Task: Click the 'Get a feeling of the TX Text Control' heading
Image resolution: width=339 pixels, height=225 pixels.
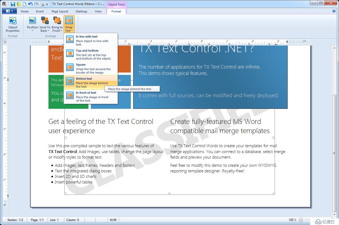Action: pos(101,121)
